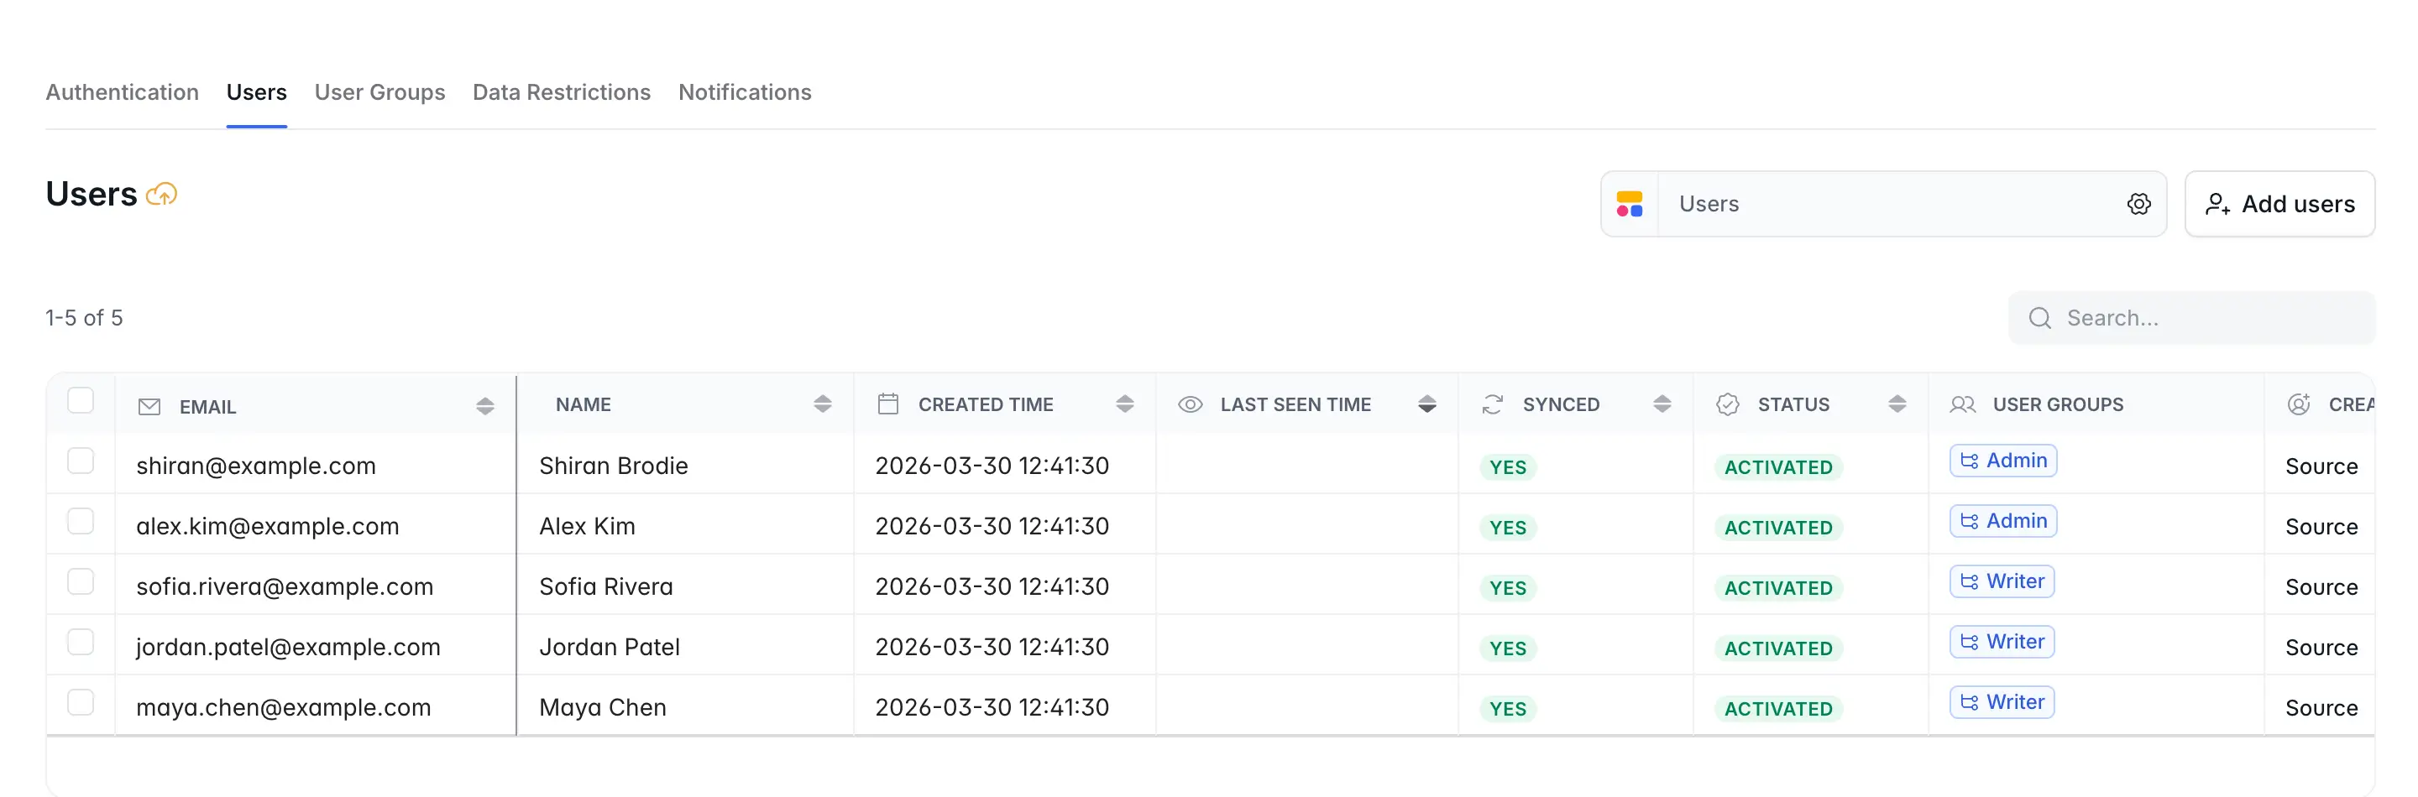Toggle sorting on the User Groups column
Viewport: 2418px width, 797px height.
tap(2059, 404)
